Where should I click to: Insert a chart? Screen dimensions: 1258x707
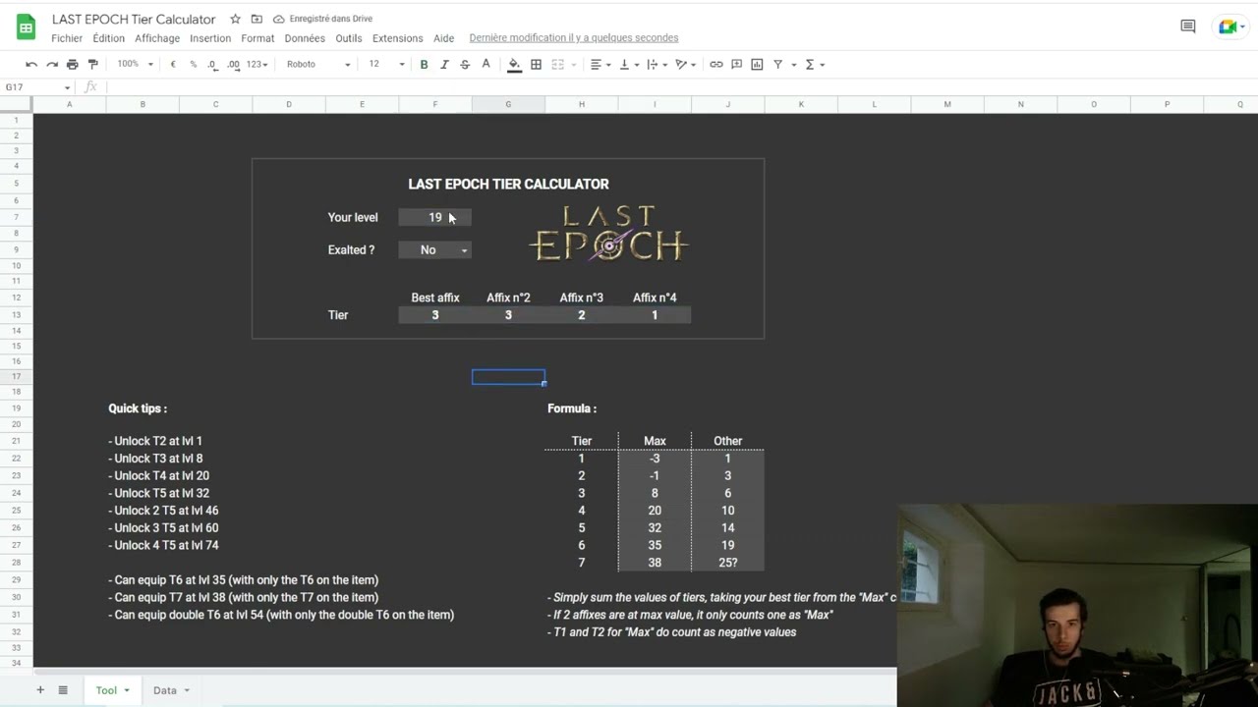(757, 64)
